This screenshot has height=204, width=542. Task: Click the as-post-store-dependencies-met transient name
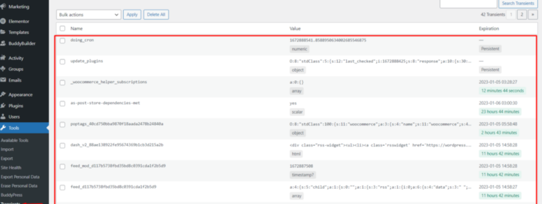coord(105,103)
